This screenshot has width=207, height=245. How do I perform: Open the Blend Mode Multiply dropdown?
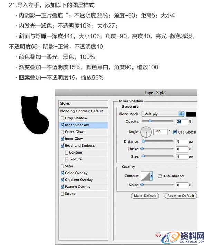tap(163, 114)
